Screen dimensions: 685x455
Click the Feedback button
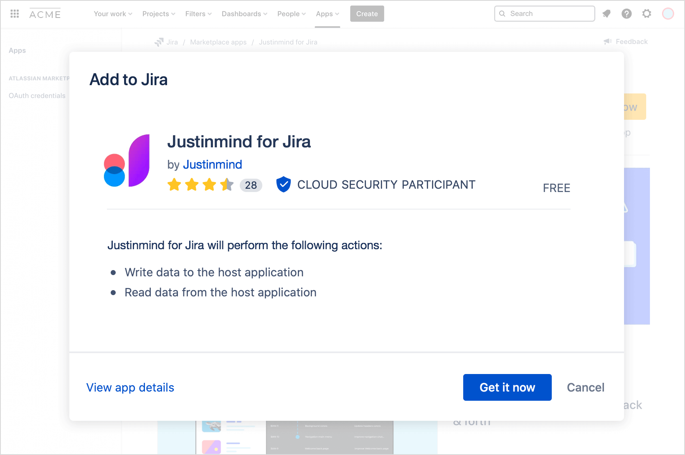(626, 41)
